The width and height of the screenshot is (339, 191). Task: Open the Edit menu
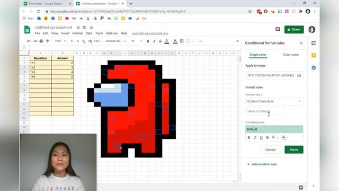[x=46, y=33]
